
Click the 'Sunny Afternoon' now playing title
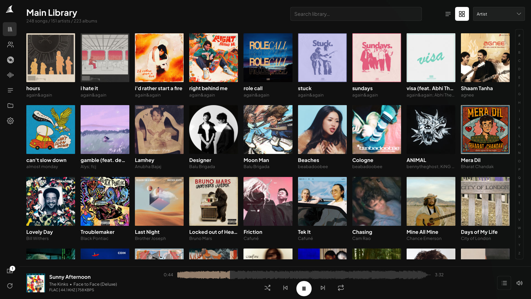click(x=70, y=277)
